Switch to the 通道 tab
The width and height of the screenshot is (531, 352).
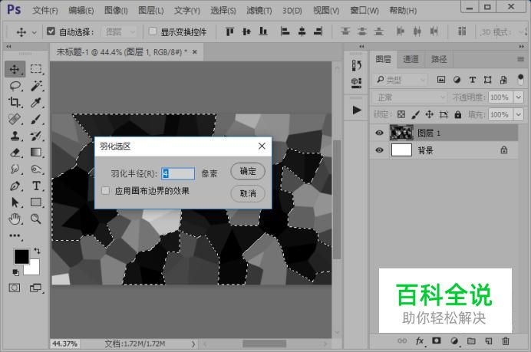(x=411, y=59)
